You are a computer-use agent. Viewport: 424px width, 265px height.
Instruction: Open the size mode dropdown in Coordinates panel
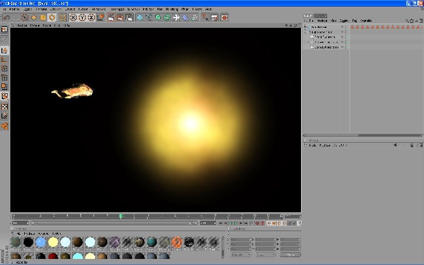[265, 255]
